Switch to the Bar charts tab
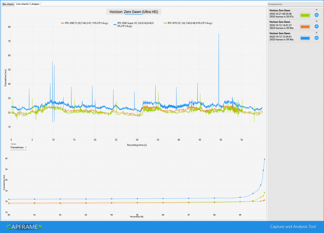This screenshot has width=324, height=233. tap(8, 4)
